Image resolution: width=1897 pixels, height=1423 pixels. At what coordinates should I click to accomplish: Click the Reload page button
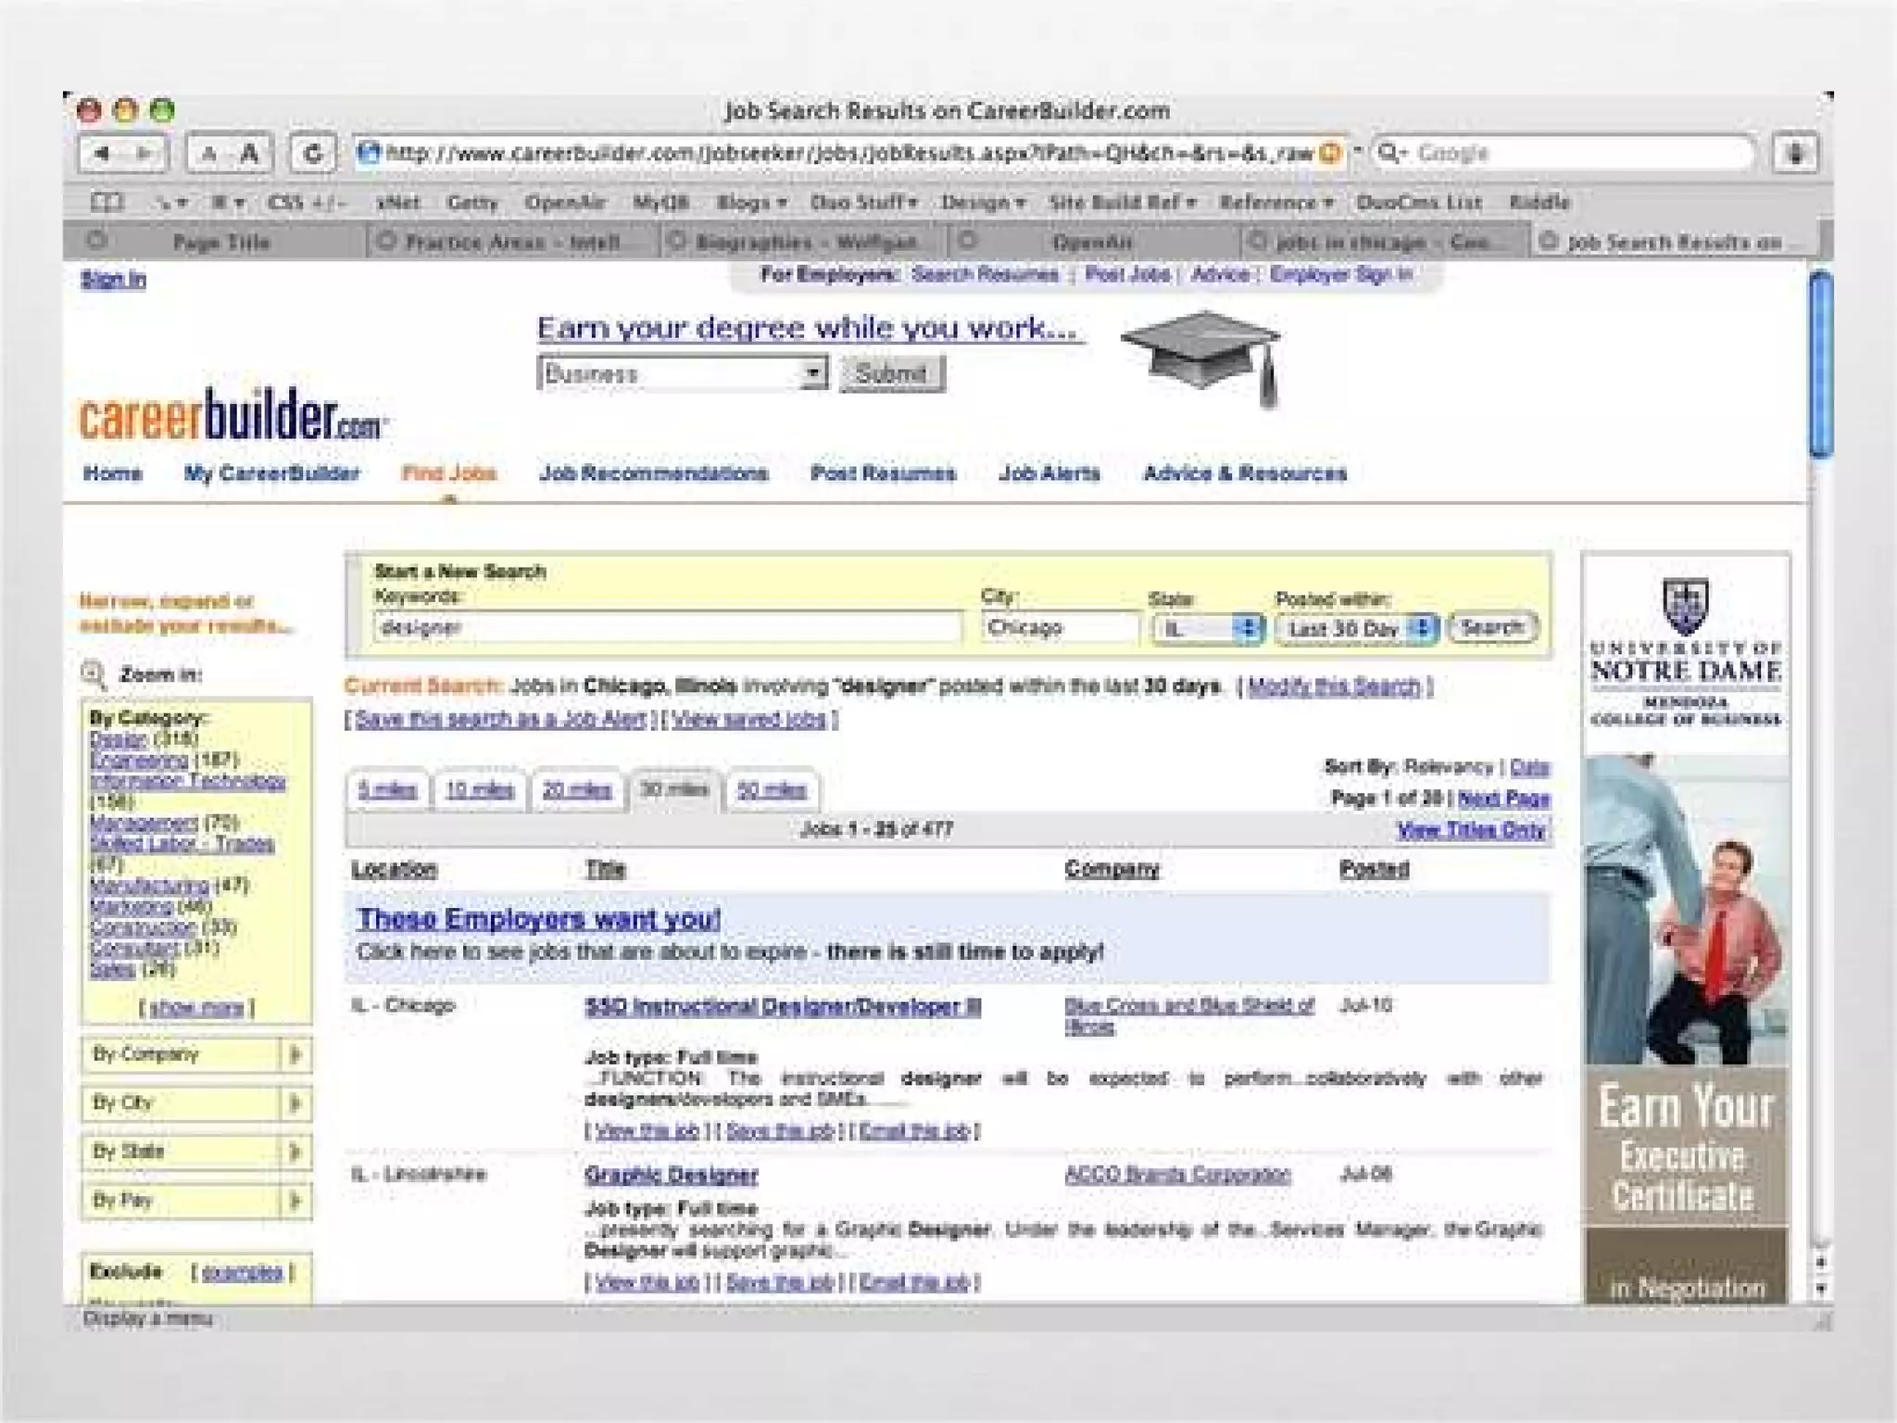click(312, 154)
